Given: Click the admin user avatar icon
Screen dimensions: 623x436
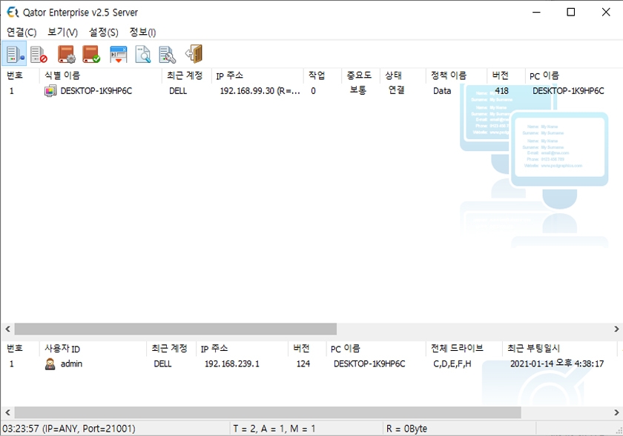Looking at the screenshot, I should pyautogui.click(x=50, y=363).
